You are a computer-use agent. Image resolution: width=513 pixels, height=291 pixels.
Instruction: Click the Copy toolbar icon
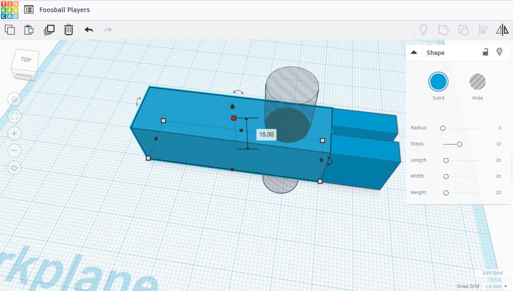(10, 30)
